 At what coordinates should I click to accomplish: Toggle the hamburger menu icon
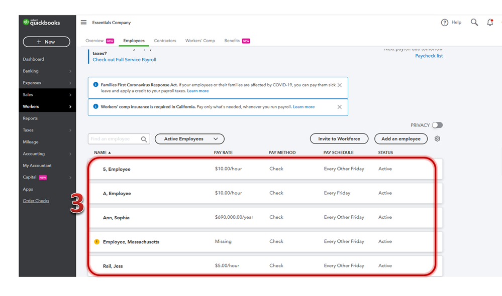point(83,23)
